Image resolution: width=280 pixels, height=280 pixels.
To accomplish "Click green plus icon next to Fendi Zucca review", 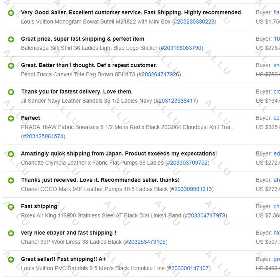I will [x=11, y=66].
